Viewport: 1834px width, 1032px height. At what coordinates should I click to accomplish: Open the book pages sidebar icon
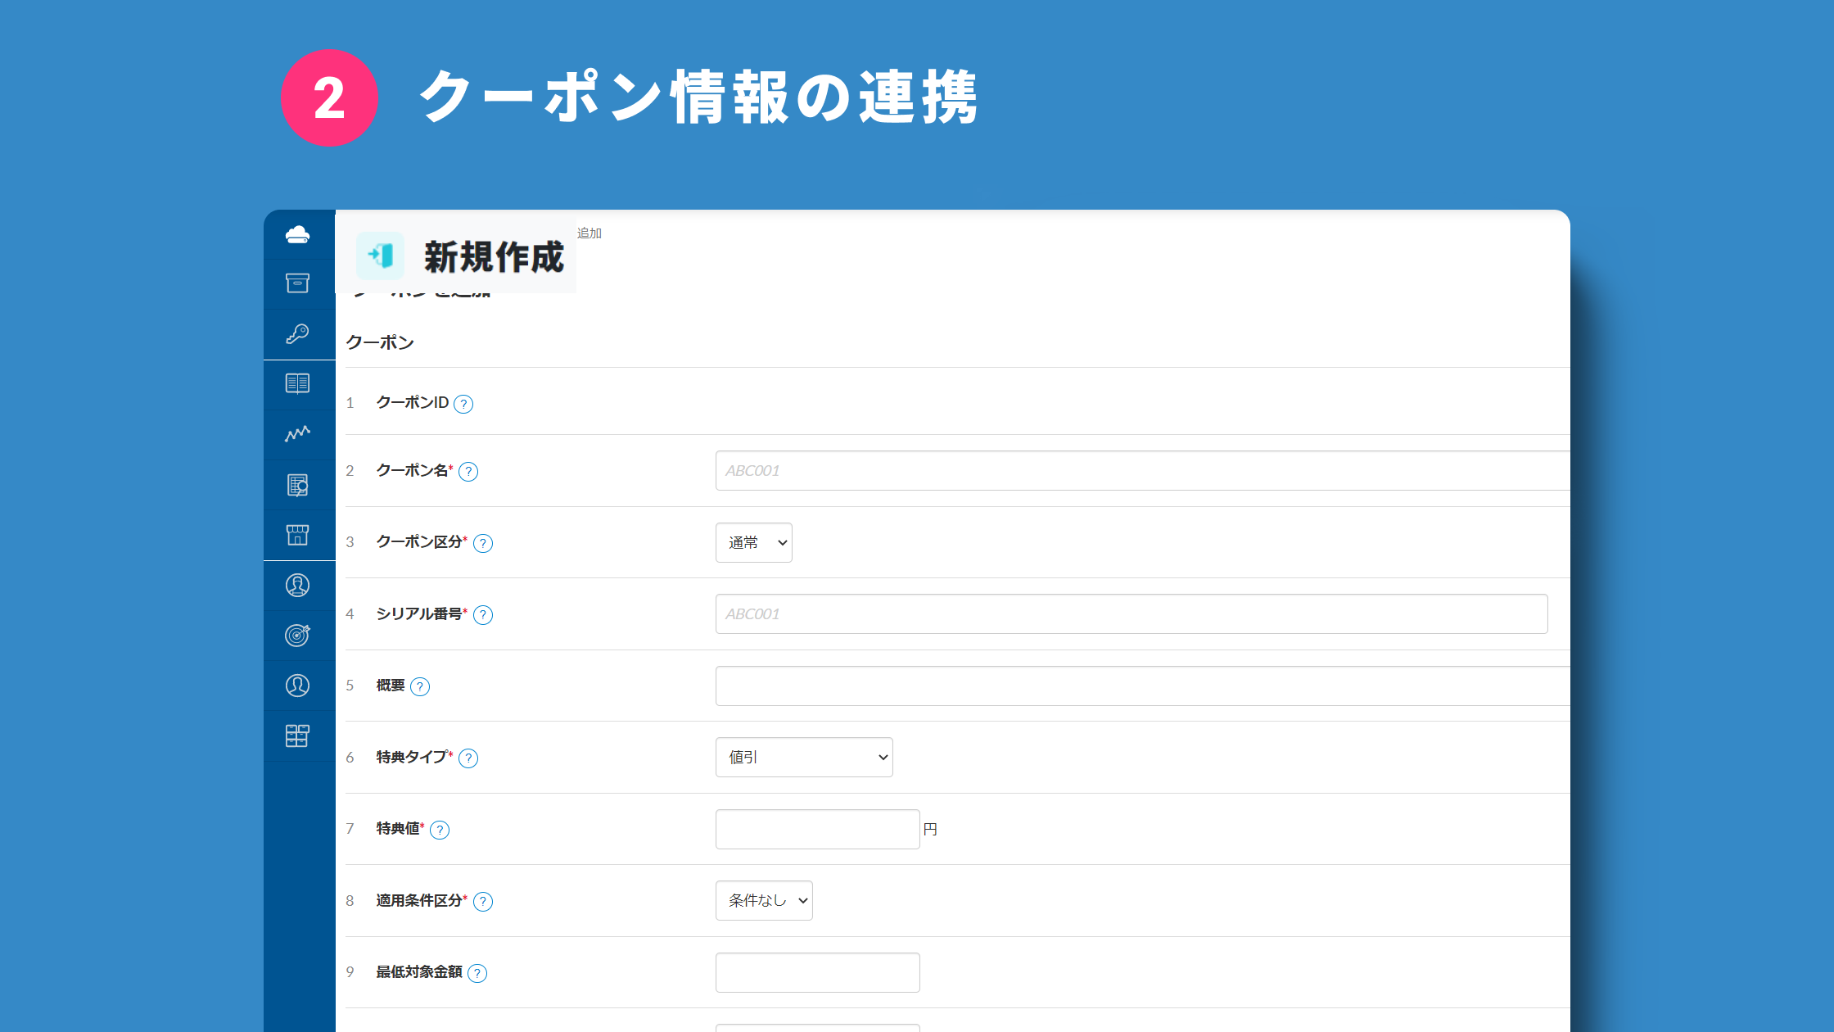click(297, 383)
